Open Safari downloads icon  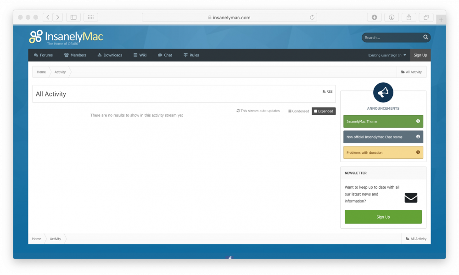coord(374,17)
